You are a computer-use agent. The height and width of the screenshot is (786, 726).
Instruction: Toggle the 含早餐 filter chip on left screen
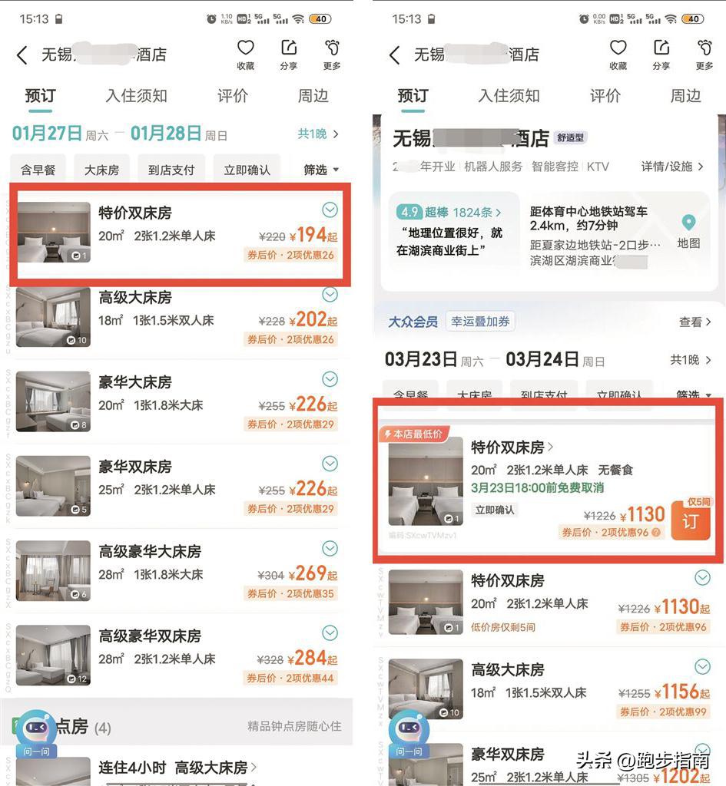tap(38, 170)
